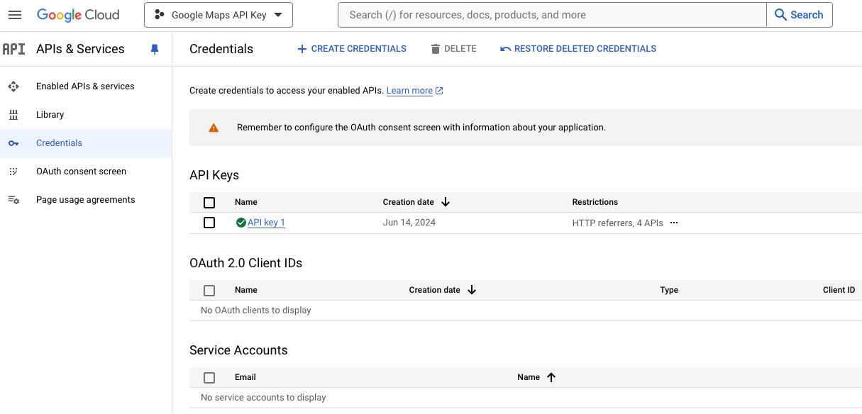Click RESTORE DELETED CREDENTIALS
This screenshot has width=862, height=414.
[578, 48]
